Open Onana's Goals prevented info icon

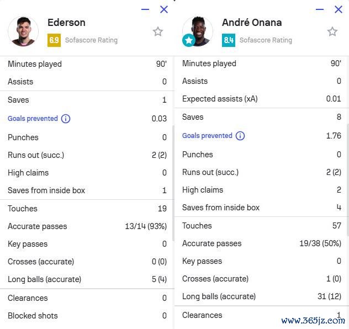pos(240,136)
